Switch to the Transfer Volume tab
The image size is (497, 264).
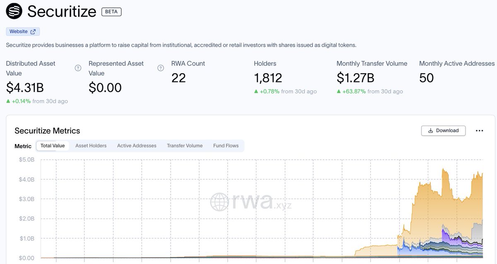(185, 146)
